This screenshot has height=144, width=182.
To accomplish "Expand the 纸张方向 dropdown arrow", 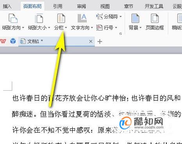I will (x=23, y=28).
